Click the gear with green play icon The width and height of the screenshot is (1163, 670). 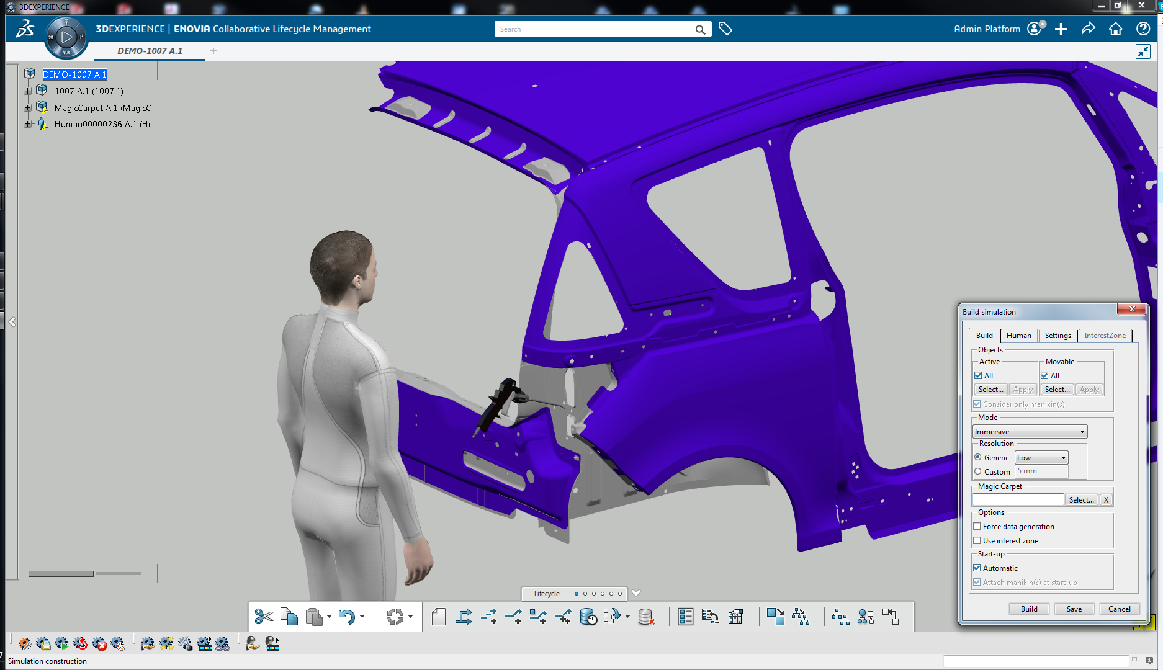(61, 644)
